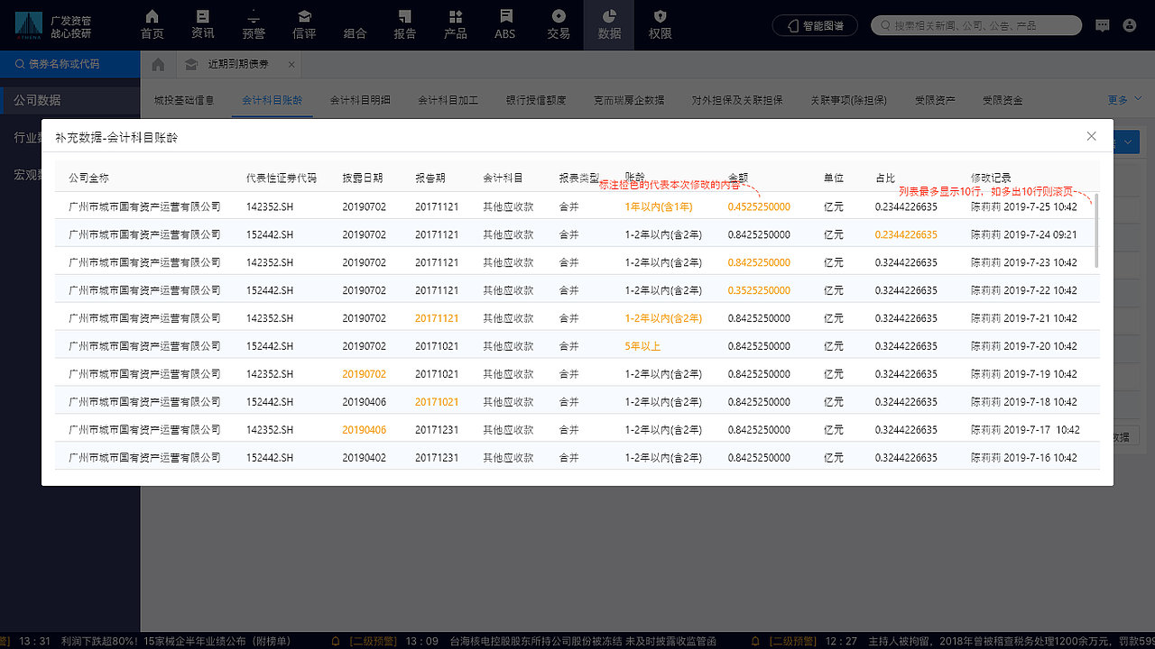Open 智能图谱 smart graph

point(814,26)
